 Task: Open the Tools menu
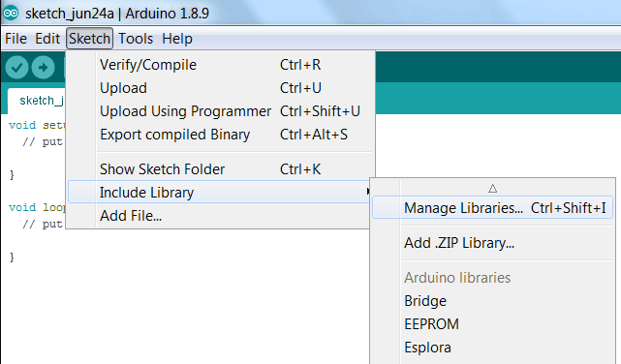(x=136, y=39)
